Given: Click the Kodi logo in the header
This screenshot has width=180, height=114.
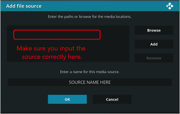Looking at the screenshot, I should [170, 6].
